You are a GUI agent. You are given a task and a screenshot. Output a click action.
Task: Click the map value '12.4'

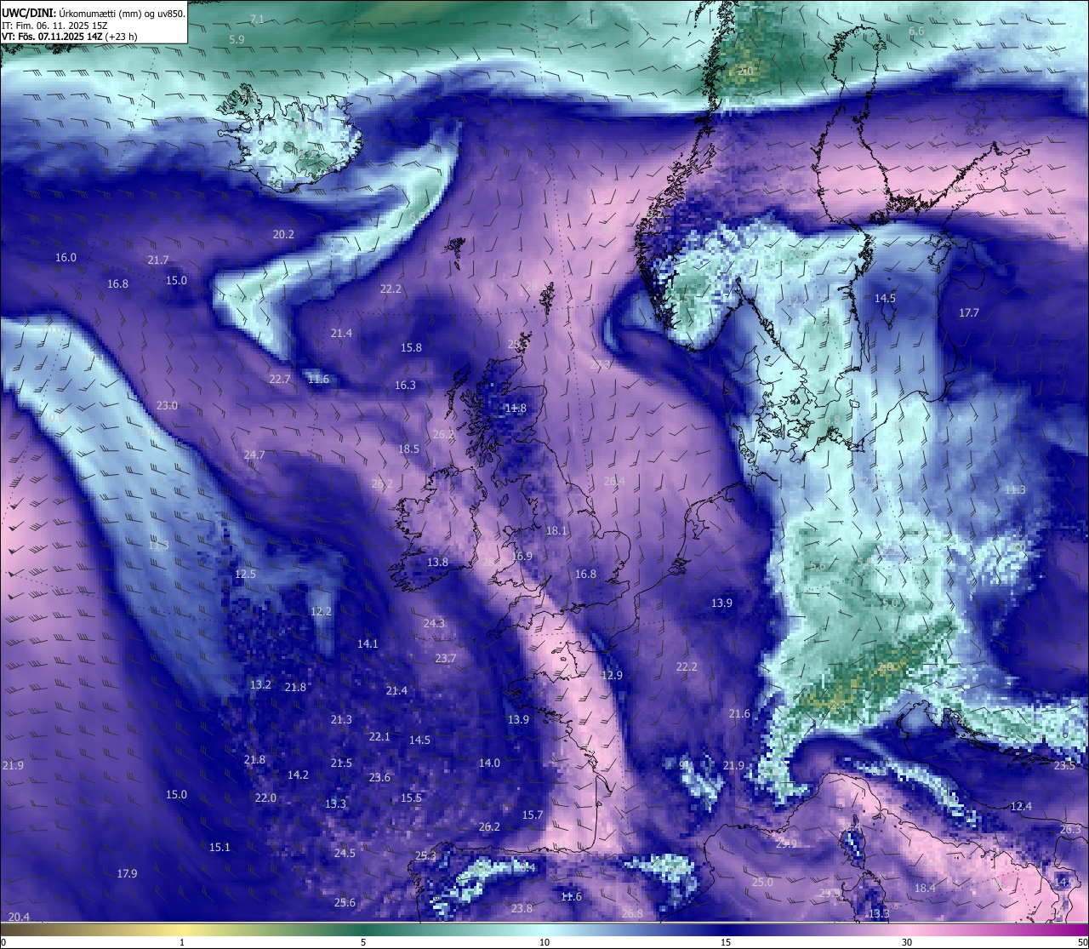click(x=1021, y=806)
